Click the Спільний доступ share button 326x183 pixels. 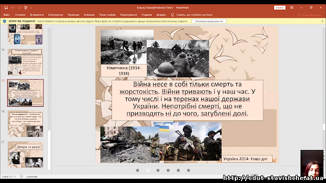pos(309,15)
